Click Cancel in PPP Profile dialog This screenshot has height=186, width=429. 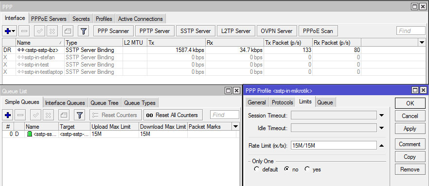tap(410, 116)
